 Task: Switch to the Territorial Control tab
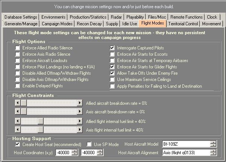point(183,23)
